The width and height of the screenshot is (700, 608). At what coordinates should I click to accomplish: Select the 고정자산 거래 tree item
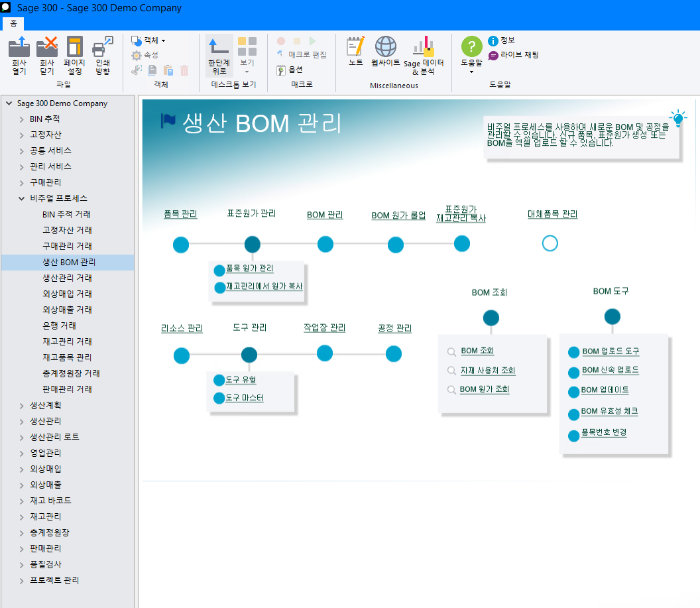click(67, 230)
